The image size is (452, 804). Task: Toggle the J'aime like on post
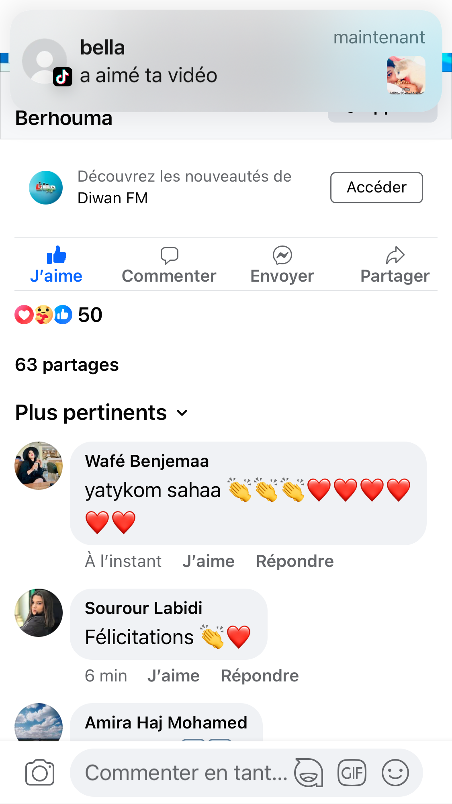pos(56,264)
